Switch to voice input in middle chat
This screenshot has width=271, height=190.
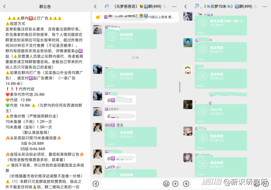pos(96,184)
